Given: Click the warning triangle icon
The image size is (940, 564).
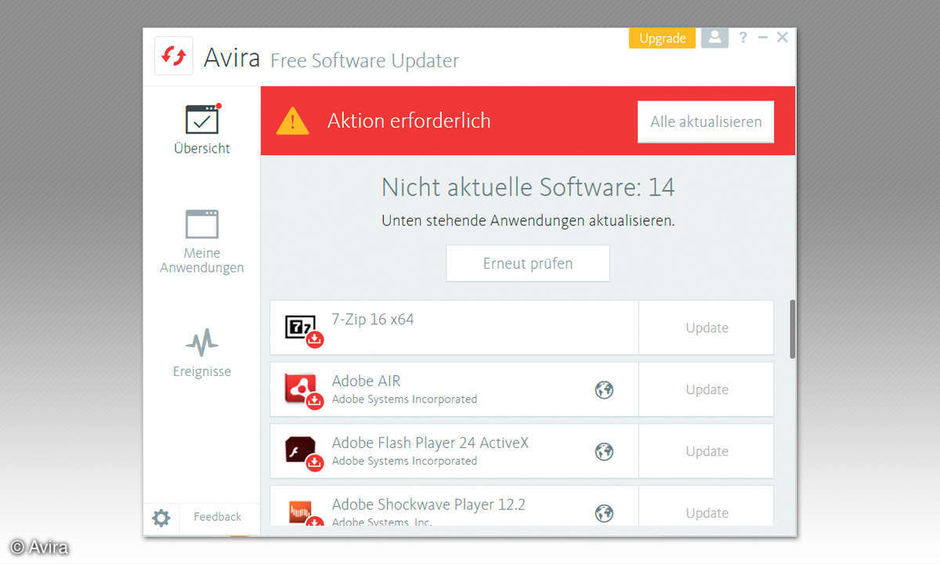Looking at the screenshot, I should pos(293,121).
